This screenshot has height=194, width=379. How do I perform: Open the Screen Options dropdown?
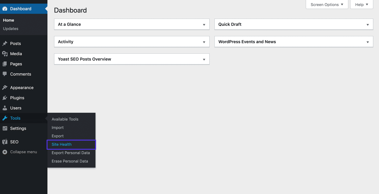click(327, 4)
